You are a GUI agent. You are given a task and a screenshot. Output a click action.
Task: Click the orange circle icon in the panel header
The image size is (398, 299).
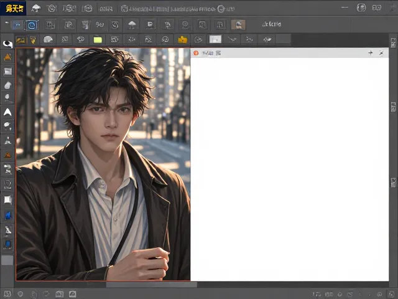click(x=196, y=53)
